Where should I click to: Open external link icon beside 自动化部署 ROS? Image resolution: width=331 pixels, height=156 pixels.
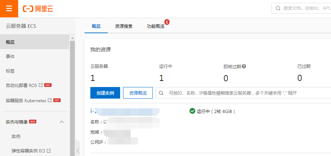(x=41, y=85)
